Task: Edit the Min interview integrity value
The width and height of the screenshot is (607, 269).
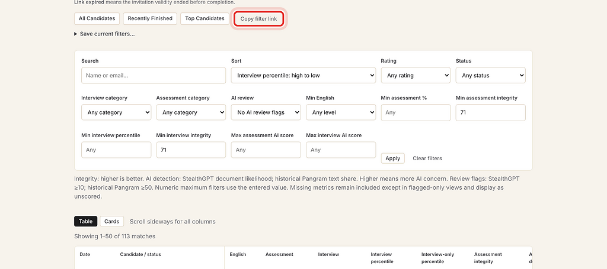Action: (191, 150)
